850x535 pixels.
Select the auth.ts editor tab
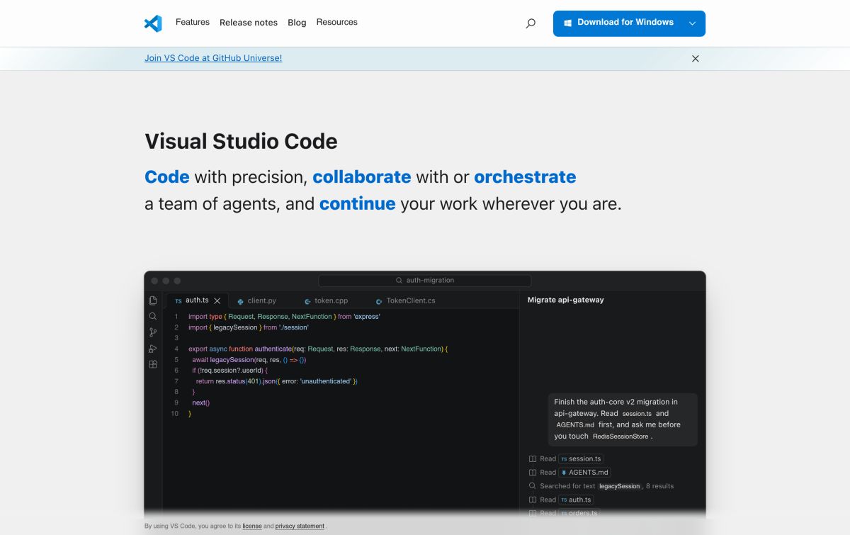coord(198,300)
